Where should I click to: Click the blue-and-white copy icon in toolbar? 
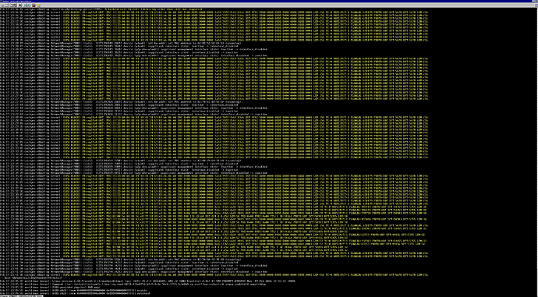(x=12, y=5)
